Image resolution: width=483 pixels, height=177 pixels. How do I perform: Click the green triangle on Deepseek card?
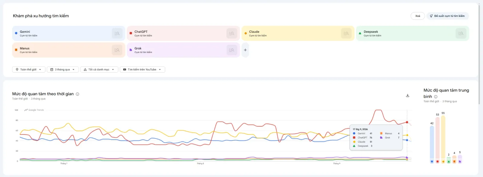tap(360, 33)
